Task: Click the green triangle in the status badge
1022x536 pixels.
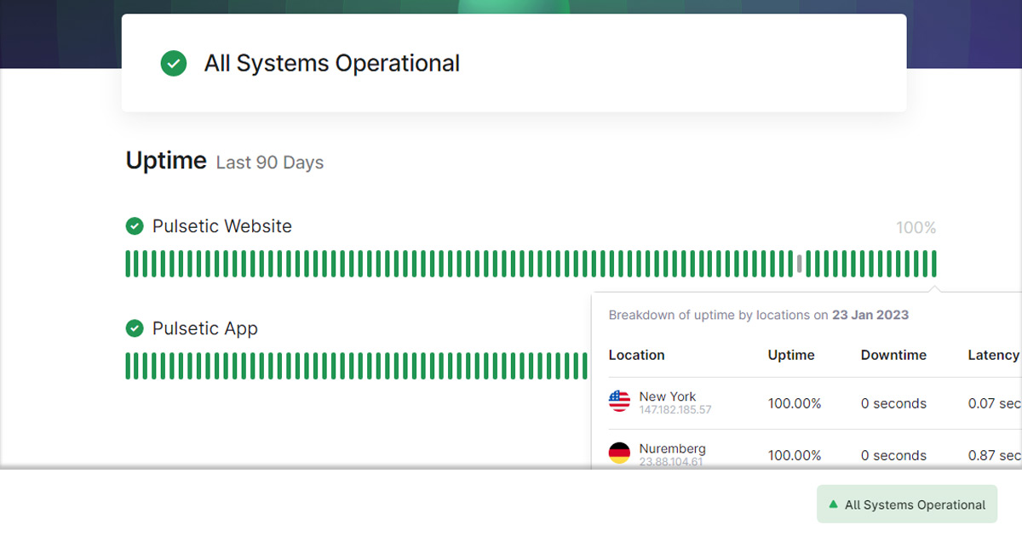Action: click(834, 505)
